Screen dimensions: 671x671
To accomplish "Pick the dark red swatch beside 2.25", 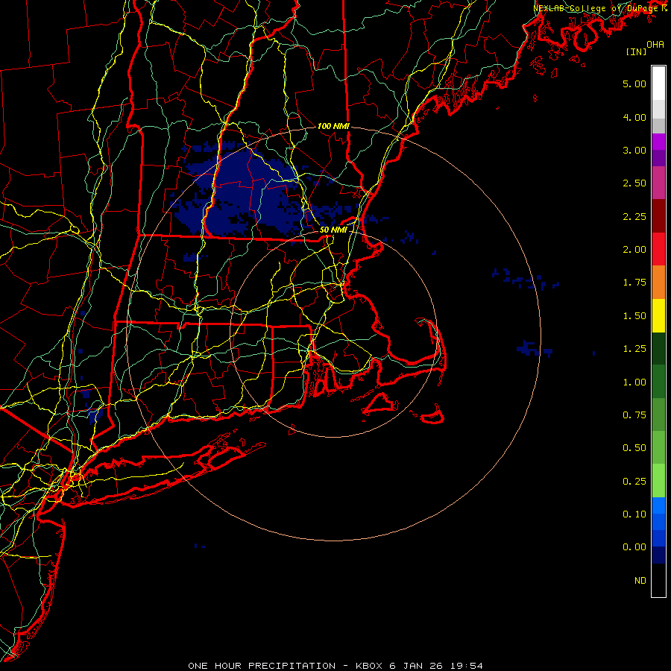I will click(658, 216).
